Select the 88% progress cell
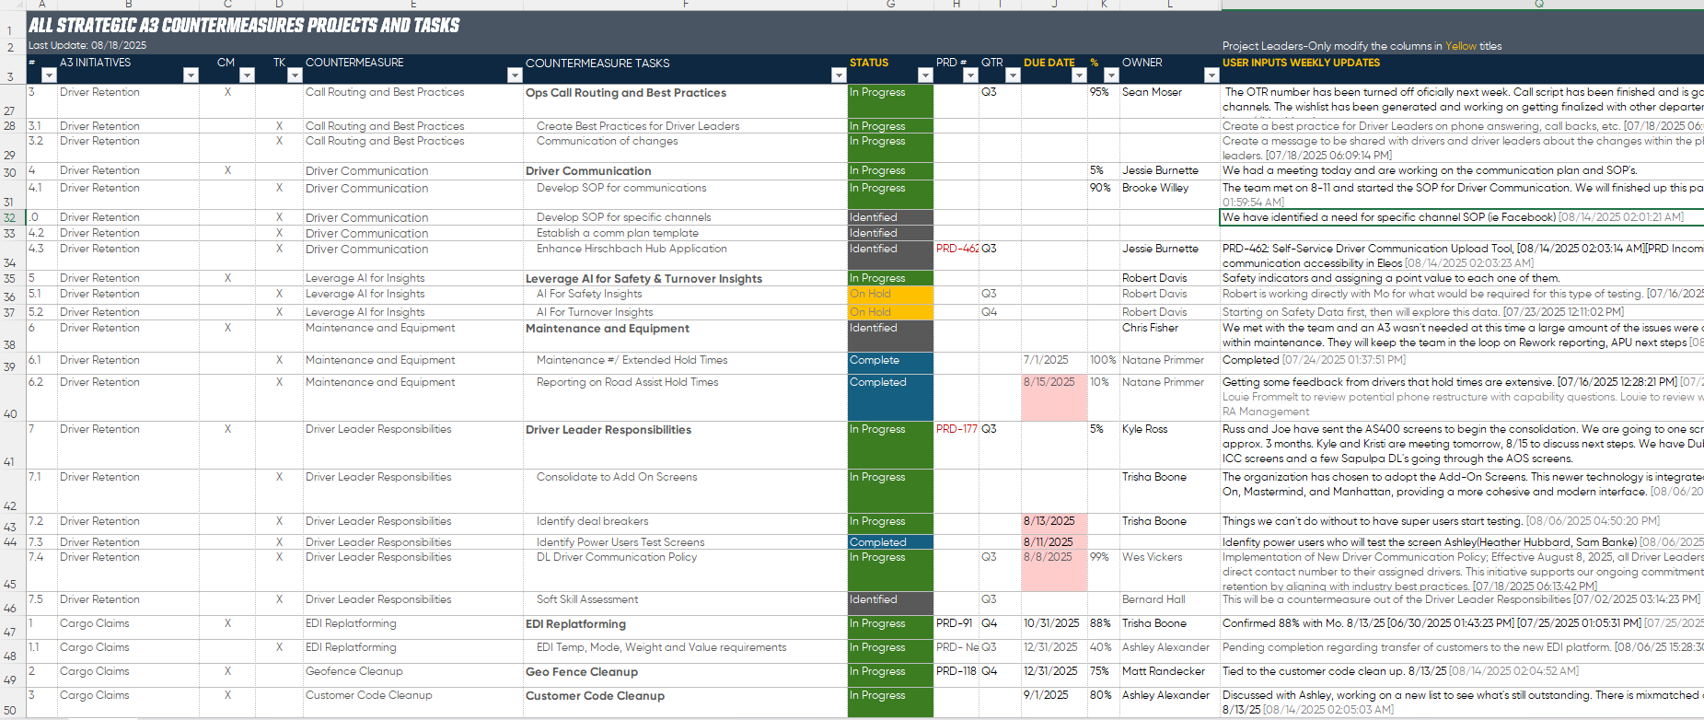 [x=1103, y=628]
